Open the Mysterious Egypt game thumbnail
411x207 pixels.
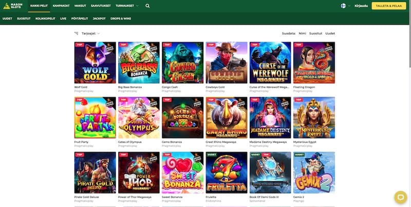[x=314, y=118]
